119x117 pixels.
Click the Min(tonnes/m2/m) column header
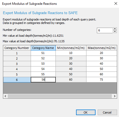tap(71, 48)
